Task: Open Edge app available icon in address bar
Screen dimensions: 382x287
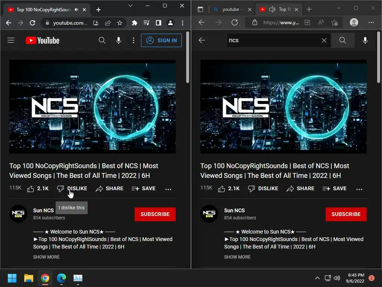Action: [x=307, y=22]
